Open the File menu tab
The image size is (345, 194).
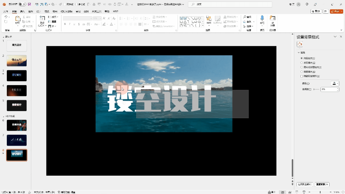click(x=6, y=11)
